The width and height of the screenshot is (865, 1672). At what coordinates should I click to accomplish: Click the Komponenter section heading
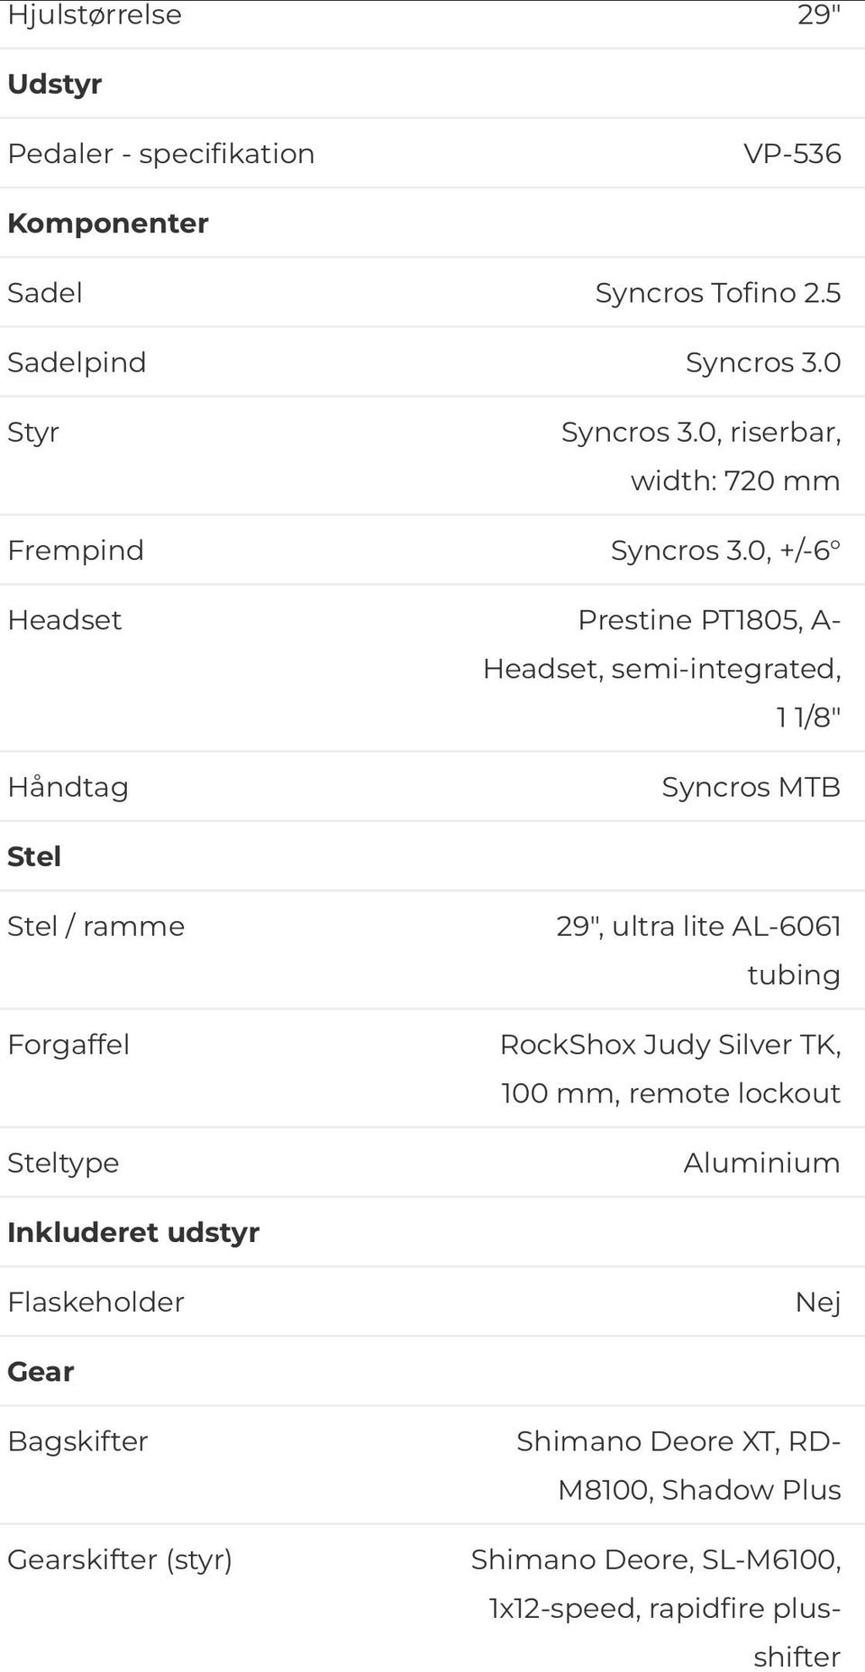tap(108, 223)
